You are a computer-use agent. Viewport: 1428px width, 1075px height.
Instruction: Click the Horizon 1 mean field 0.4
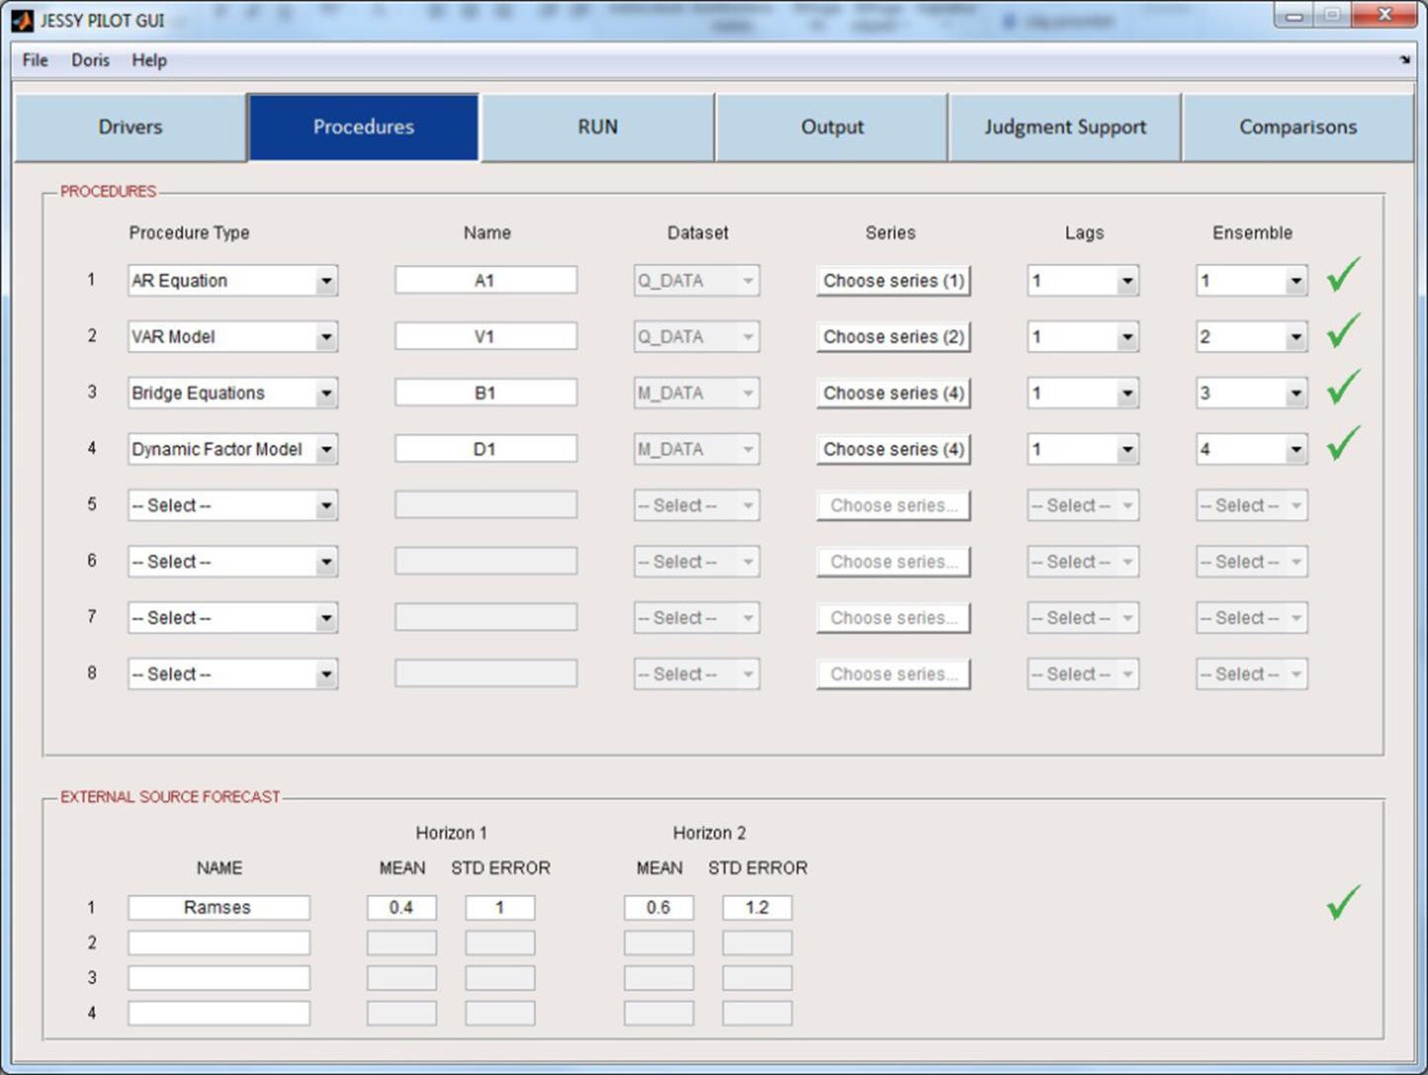pyautogui.click(x=401, y=907)
